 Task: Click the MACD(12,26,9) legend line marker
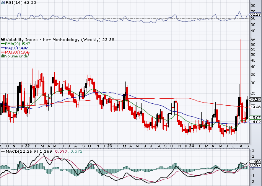(3, 152)
